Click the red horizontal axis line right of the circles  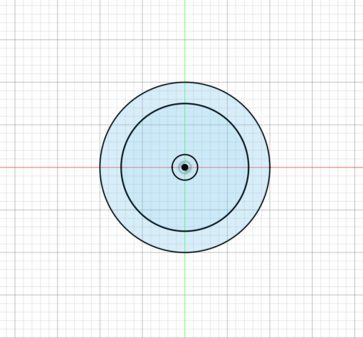pyautogui.click(x=317, y=168)
